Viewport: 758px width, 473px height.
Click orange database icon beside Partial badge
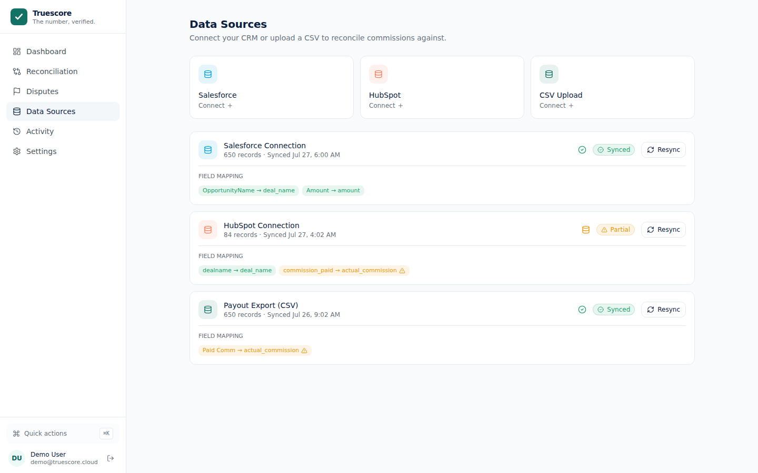tap(586, 230)
